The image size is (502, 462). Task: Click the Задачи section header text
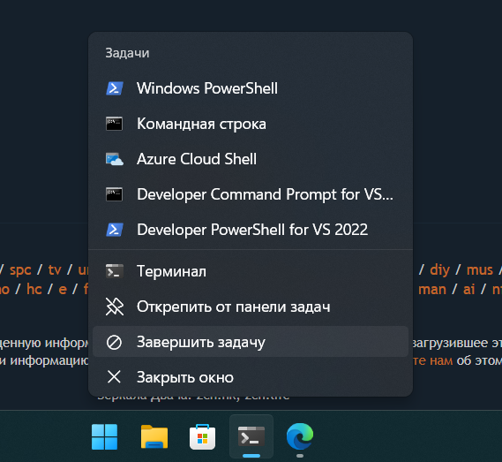(127, 53)
